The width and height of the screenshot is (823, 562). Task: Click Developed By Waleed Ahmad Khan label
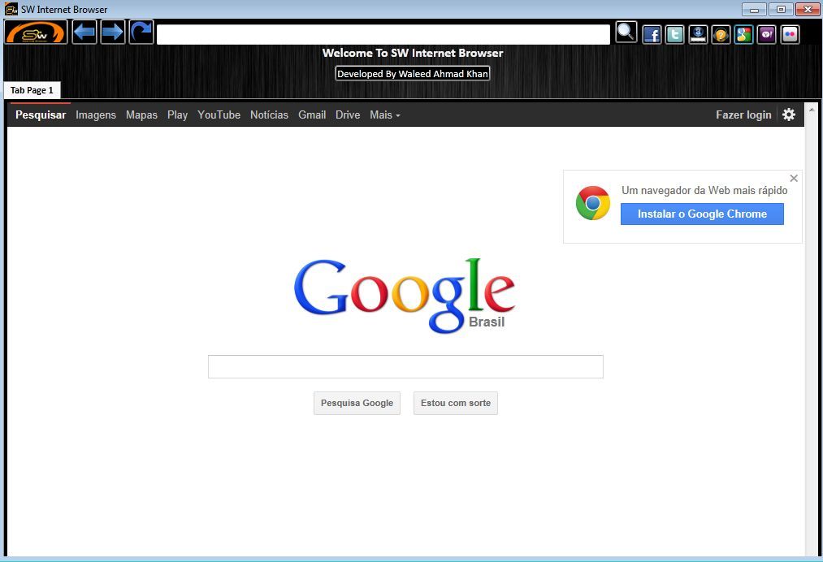tap(413, 73)
